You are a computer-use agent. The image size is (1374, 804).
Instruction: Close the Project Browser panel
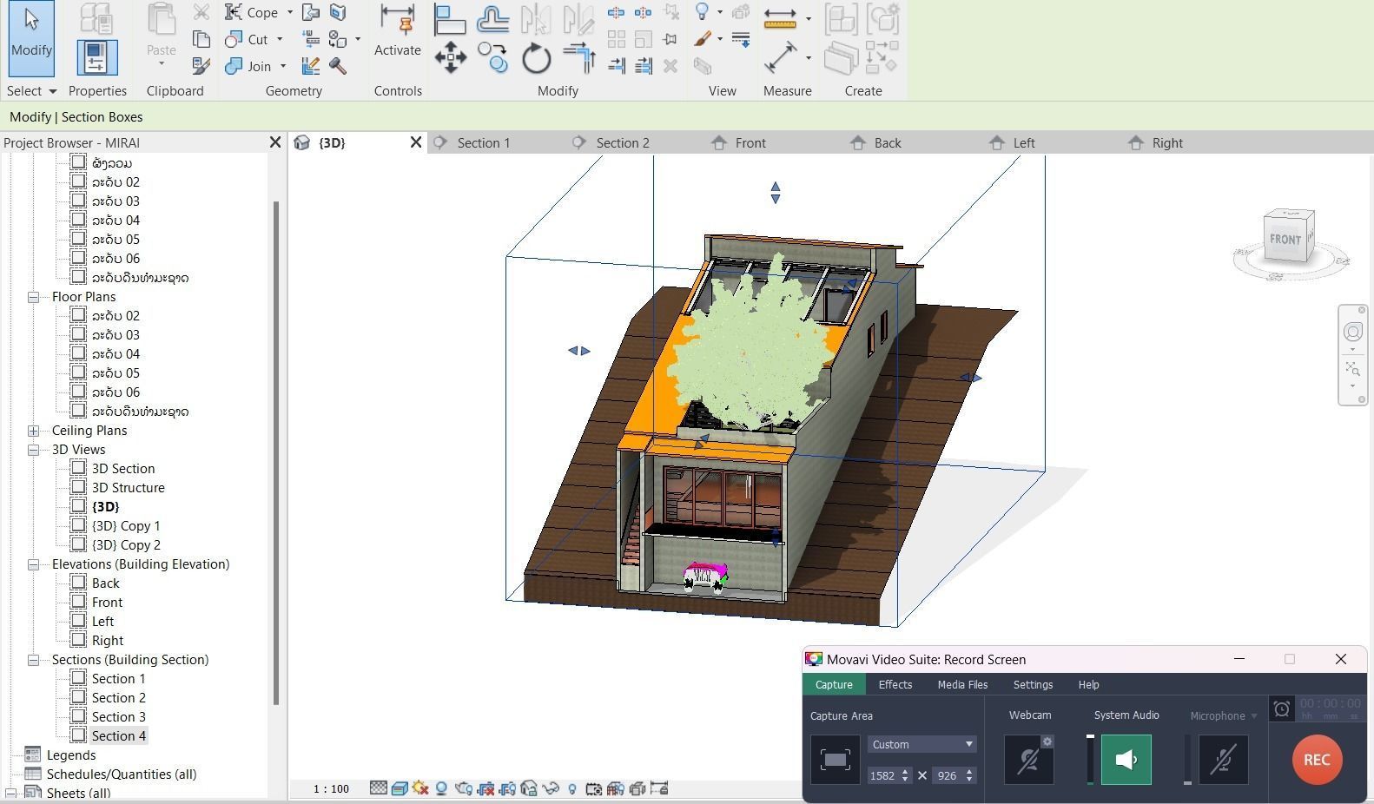pos(275,142)
